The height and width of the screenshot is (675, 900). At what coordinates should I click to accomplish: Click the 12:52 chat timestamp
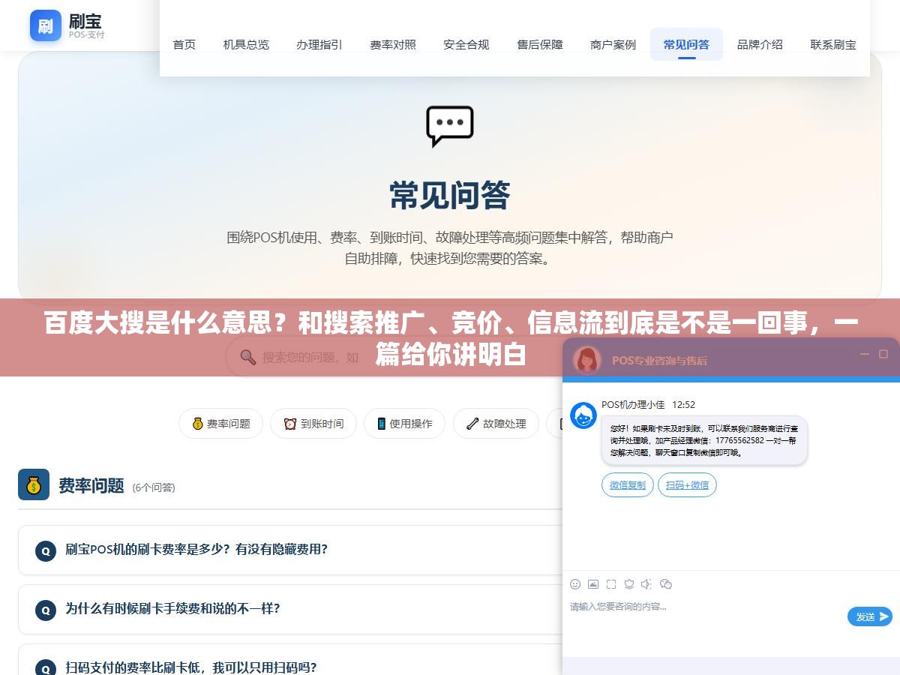pos(683,404)
